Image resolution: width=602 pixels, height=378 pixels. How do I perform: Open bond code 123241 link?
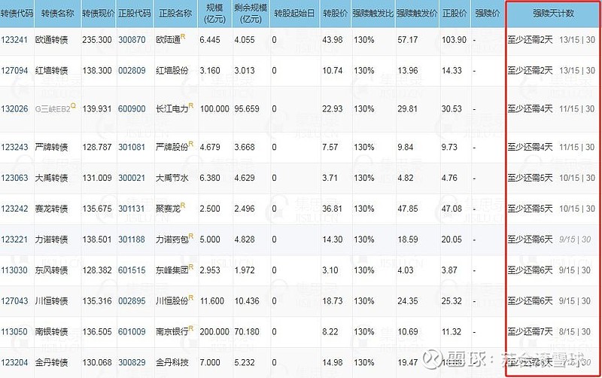(x=14, y=40)
